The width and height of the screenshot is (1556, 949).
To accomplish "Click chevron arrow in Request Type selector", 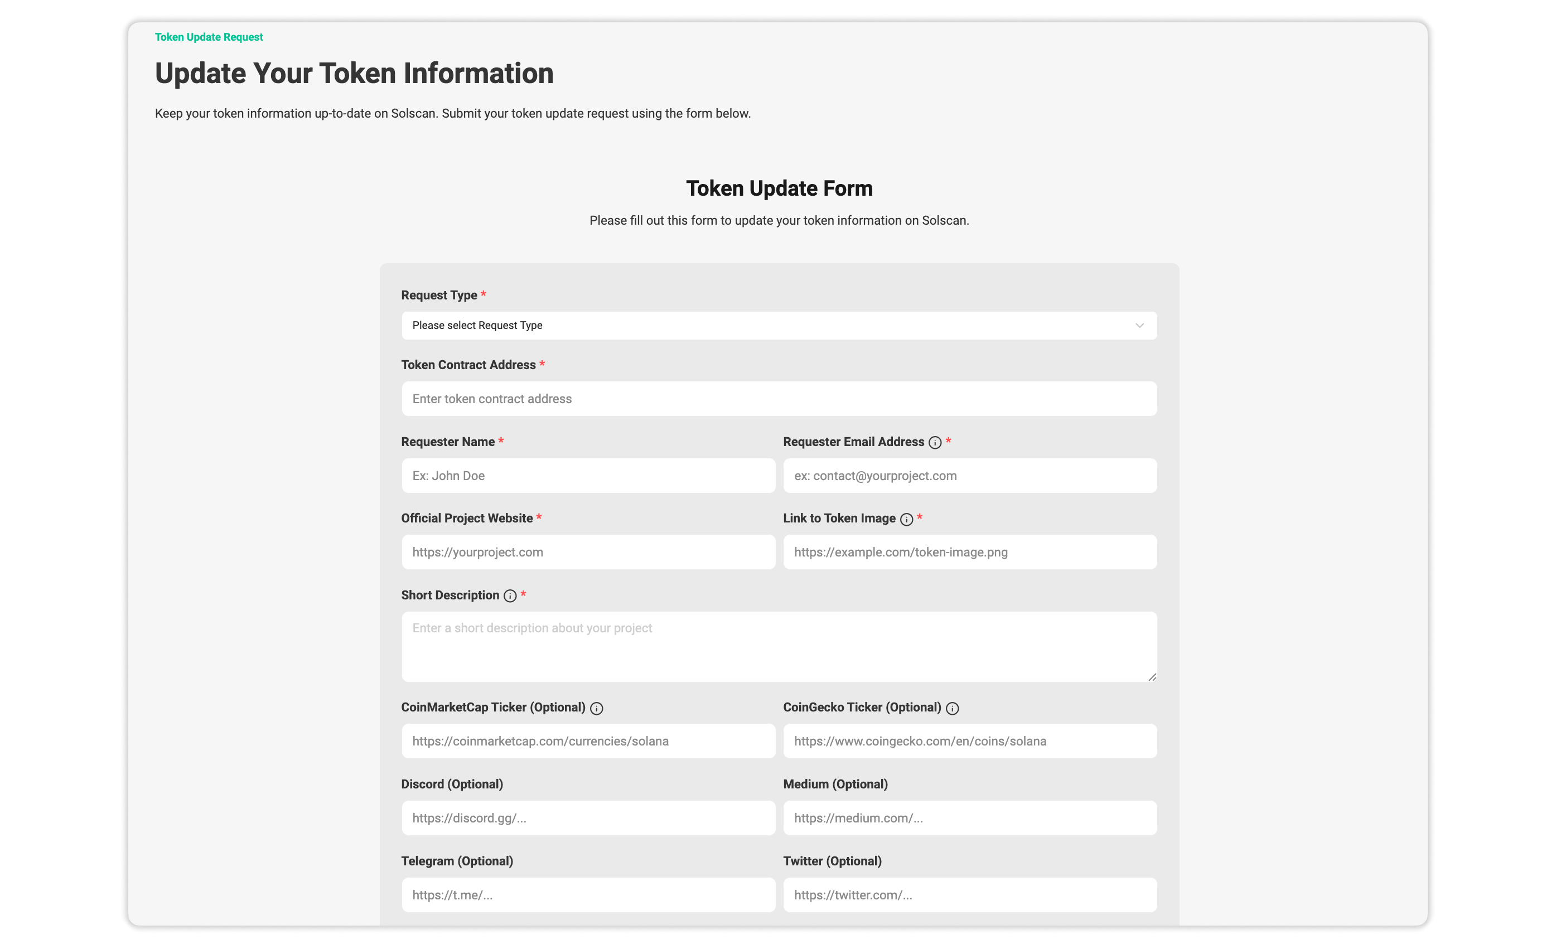I will point(1139,325).
